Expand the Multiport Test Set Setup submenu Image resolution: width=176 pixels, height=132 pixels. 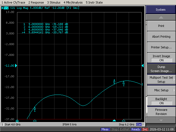pyautogui.click(x=161, y=79)
